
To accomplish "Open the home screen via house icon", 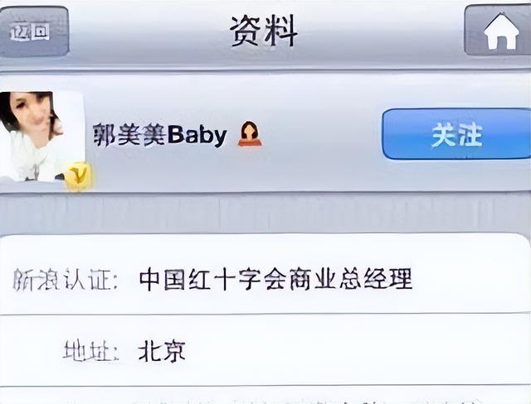I will pyautogui.click(x=498, y=31).
